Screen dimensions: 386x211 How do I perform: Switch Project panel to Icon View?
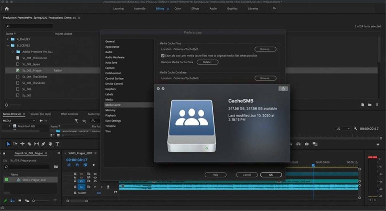coord(20,201)
